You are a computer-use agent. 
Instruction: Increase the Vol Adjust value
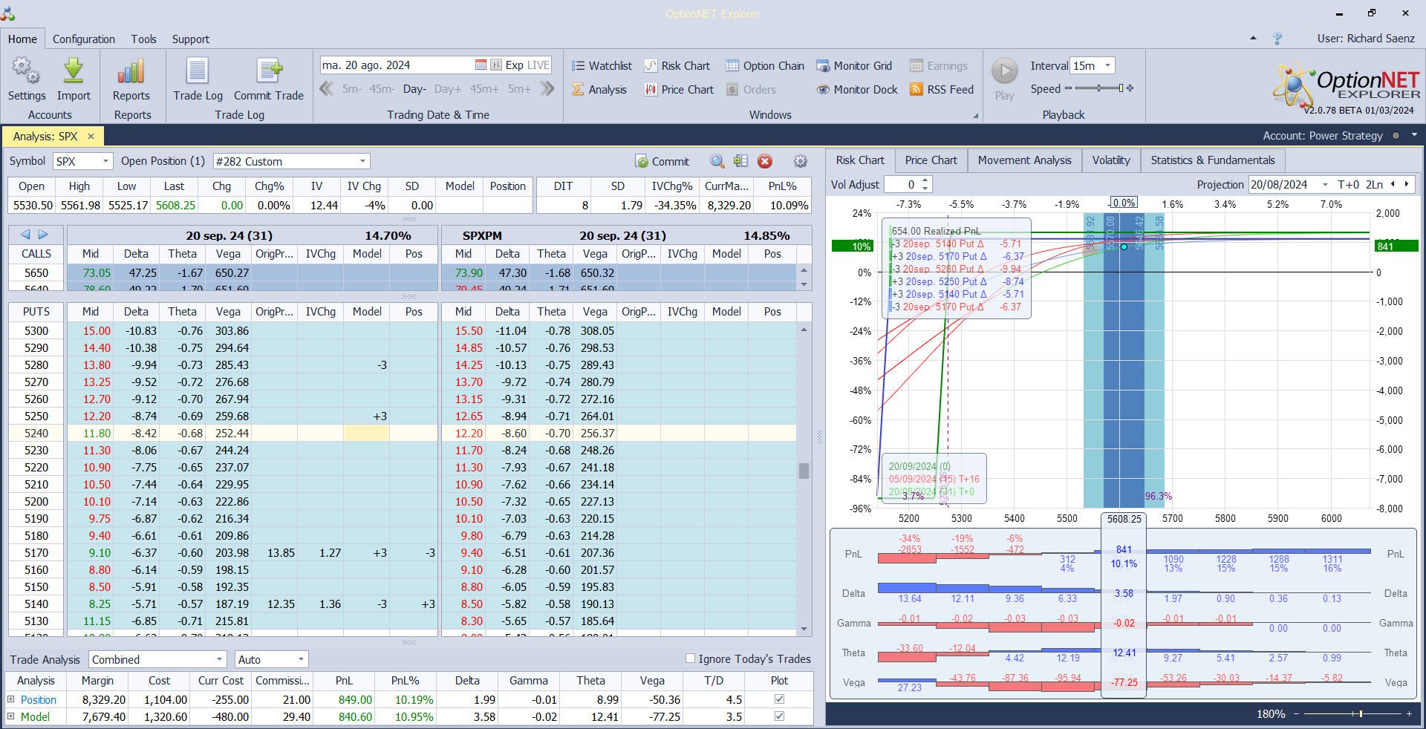click(925, 180)
